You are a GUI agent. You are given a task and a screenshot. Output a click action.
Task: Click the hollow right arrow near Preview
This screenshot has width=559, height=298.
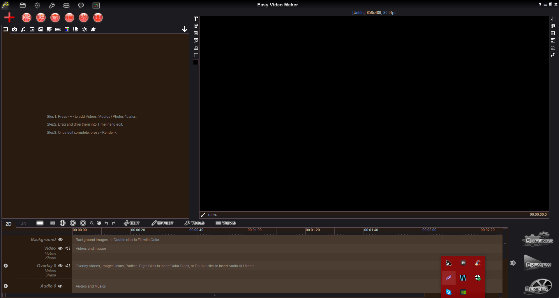513,263
